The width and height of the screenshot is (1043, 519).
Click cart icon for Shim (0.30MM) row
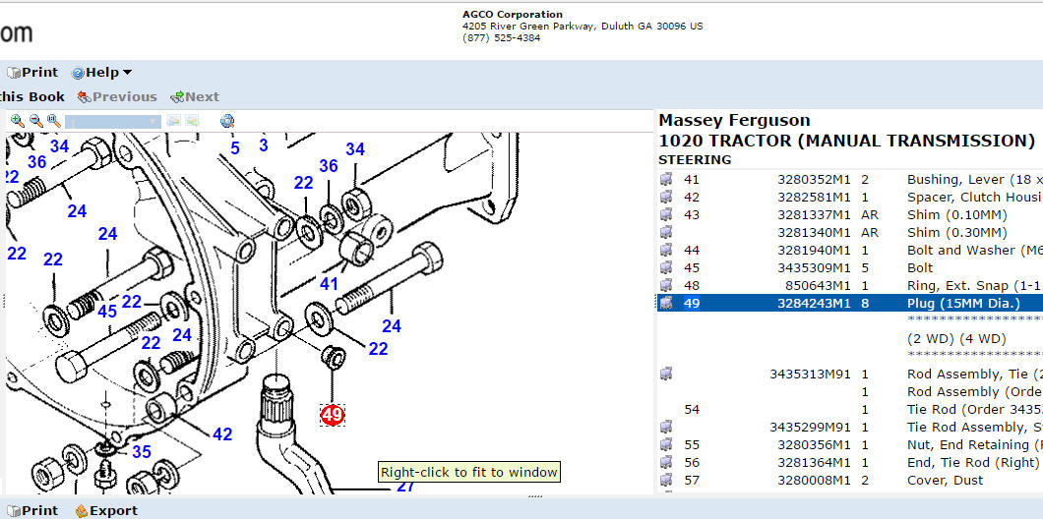point(666,232)
